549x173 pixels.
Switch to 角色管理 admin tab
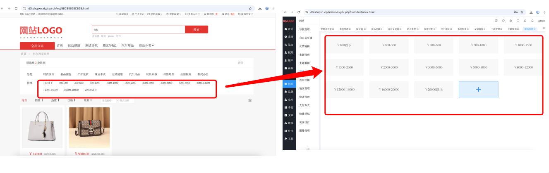tap(344, 29)
